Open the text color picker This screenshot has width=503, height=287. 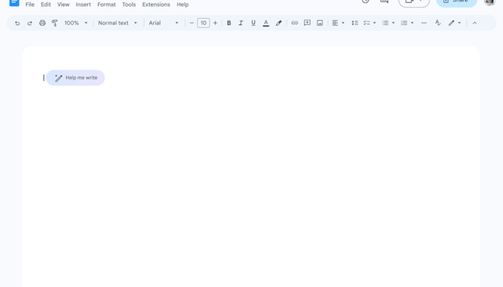click(x=266, y=23)
